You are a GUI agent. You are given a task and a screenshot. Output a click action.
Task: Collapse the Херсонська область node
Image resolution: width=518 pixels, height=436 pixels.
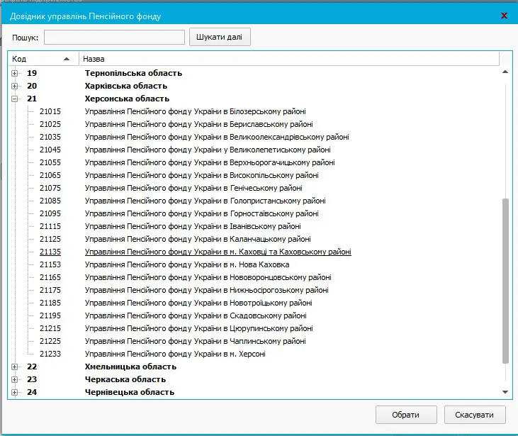pos(14,99)
